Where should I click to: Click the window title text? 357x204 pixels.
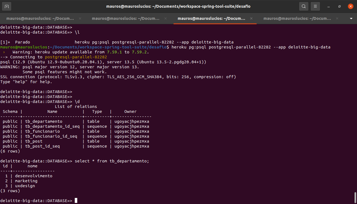coord(178,6)
